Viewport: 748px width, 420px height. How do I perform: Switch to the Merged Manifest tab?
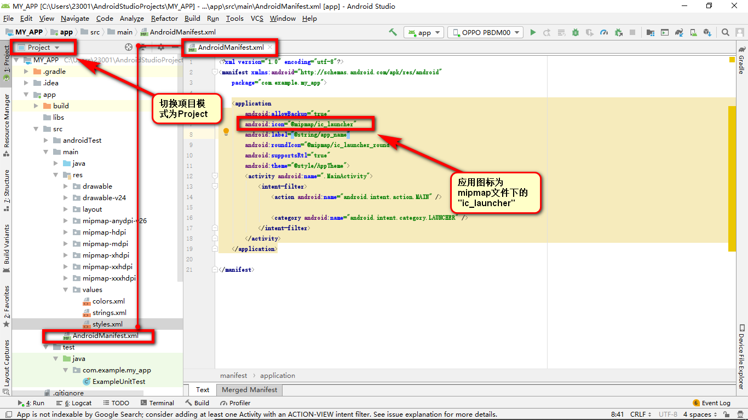click(x=249, y=389)
